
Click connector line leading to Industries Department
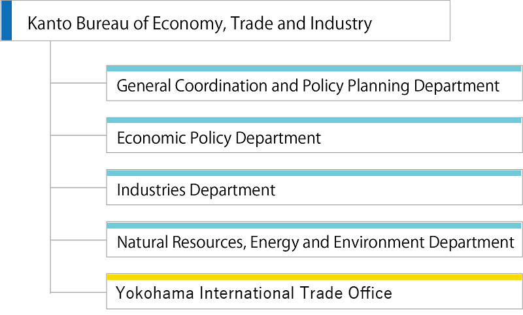click(x=78, y=188)
